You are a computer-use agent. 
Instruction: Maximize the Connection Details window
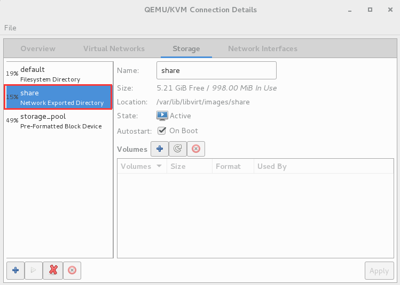(370, 10)
